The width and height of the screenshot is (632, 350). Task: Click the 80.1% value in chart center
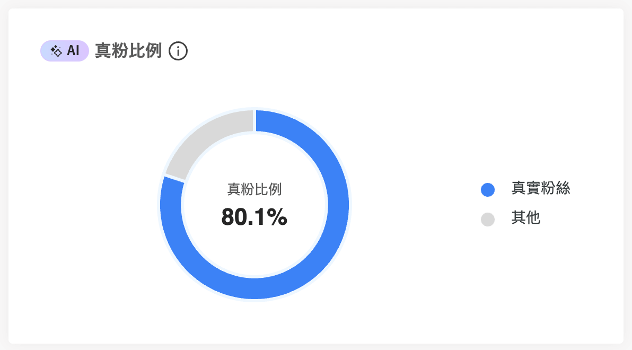click(x=254, y=217)
